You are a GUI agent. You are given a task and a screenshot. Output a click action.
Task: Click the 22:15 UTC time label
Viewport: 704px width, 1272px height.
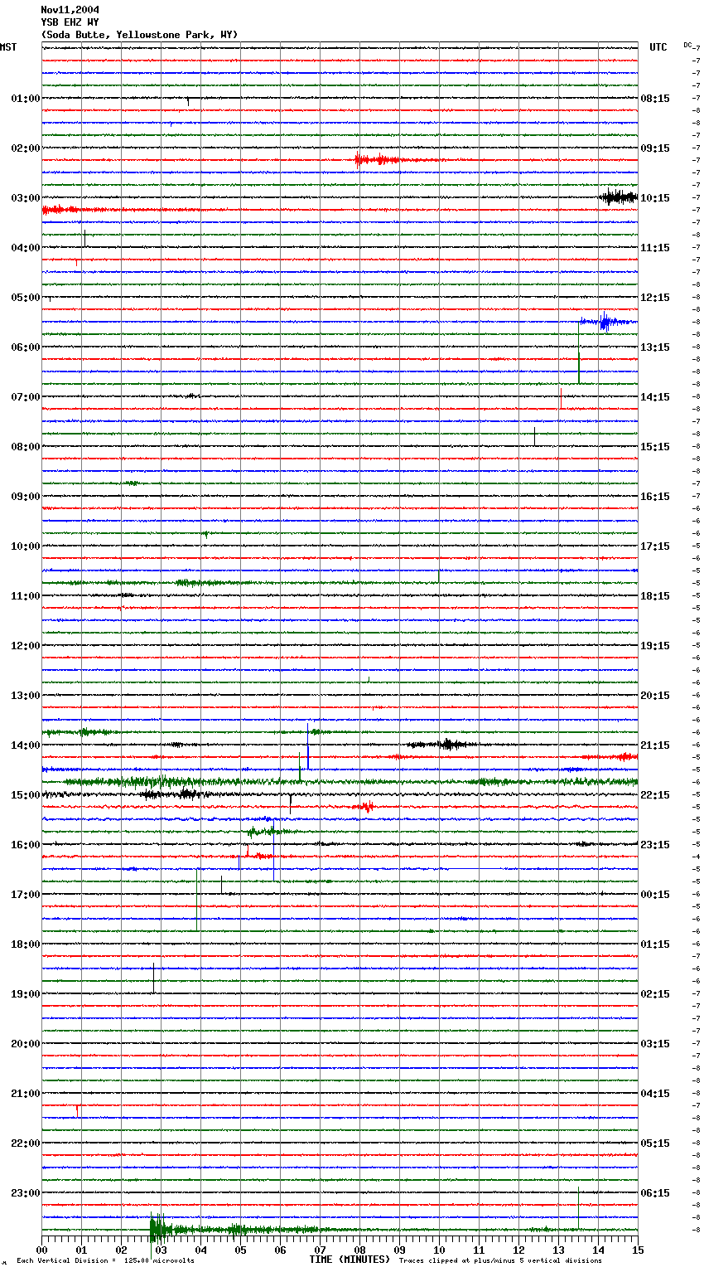point(655,795)
